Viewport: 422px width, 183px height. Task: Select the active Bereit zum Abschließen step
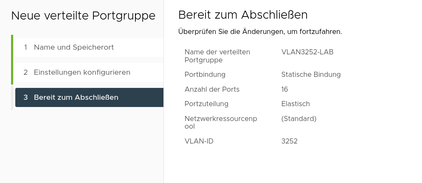89,97
